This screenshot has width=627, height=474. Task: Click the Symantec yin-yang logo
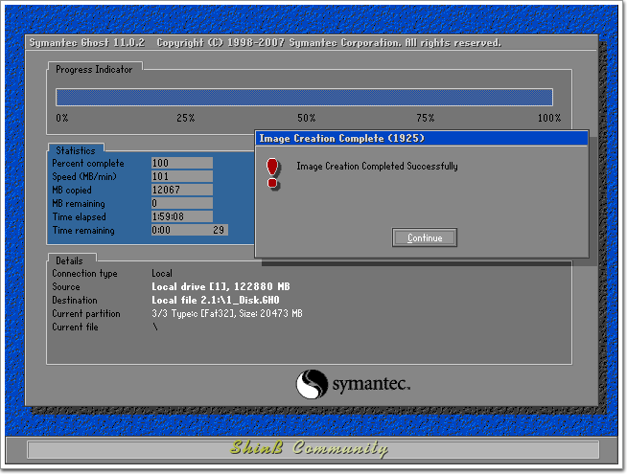click(x=312, y=384)
